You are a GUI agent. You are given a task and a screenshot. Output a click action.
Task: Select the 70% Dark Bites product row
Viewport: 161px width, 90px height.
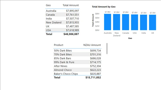(77, 54)
